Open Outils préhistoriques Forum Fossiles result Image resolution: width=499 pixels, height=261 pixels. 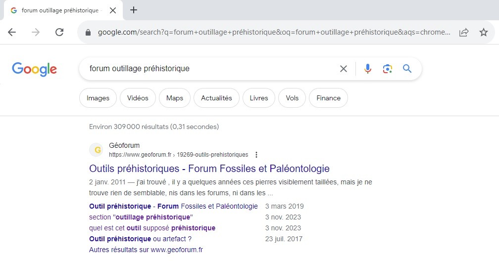[209, 168]
